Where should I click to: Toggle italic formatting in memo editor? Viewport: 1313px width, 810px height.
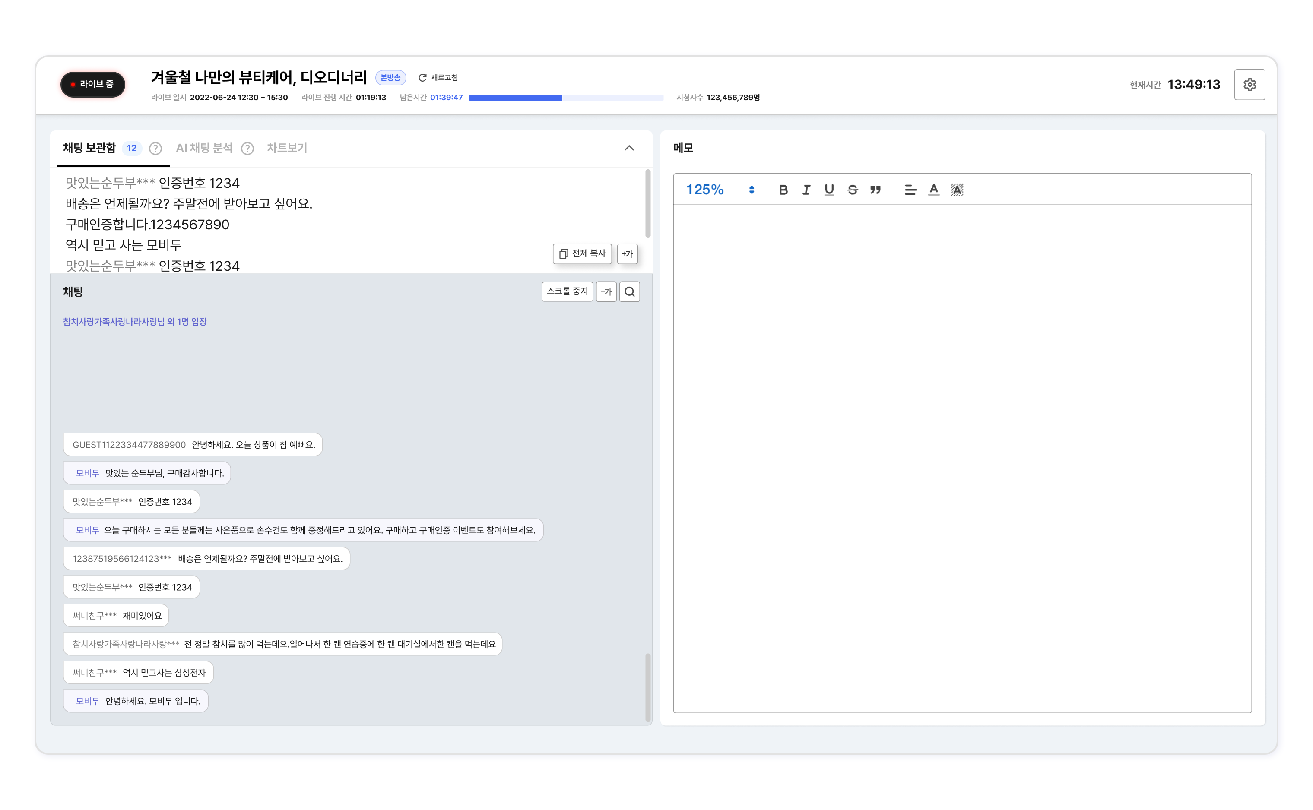[x=806, y=190]
